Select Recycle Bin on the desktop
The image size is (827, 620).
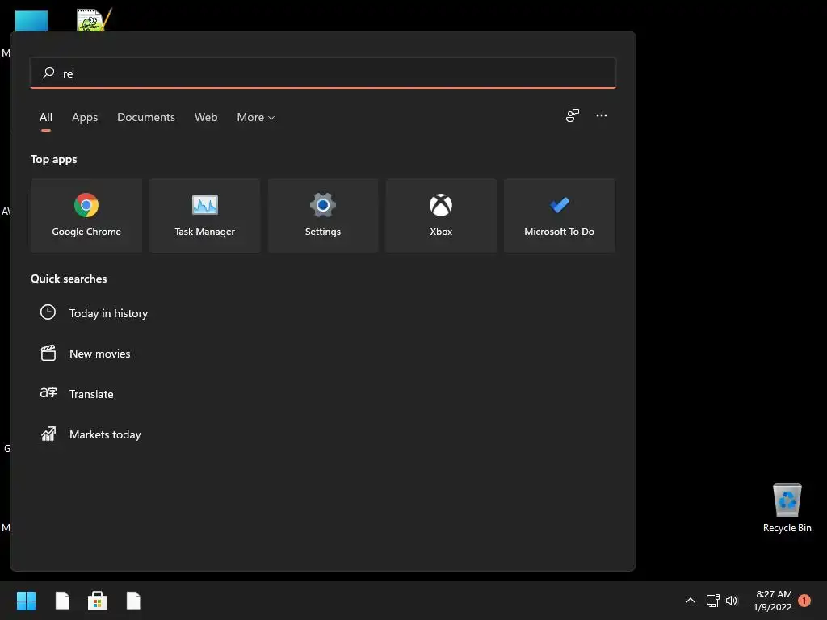[787, 508]
